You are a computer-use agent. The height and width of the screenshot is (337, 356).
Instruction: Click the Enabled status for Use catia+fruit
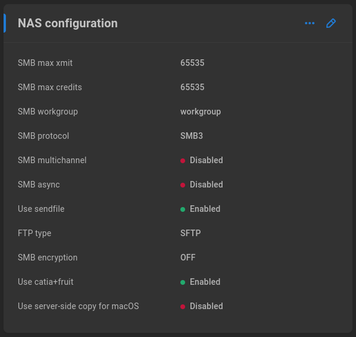(201, 282)
